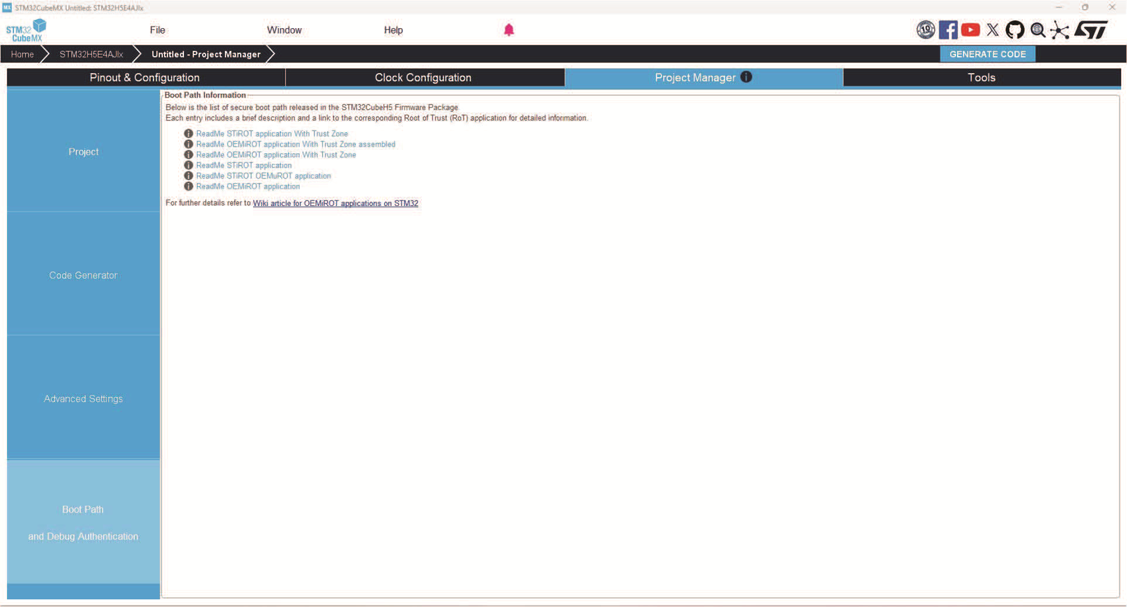Click the globe search icon in header
The image size is (1127, 607).
pyautogui.click(x=1038, y=30)
